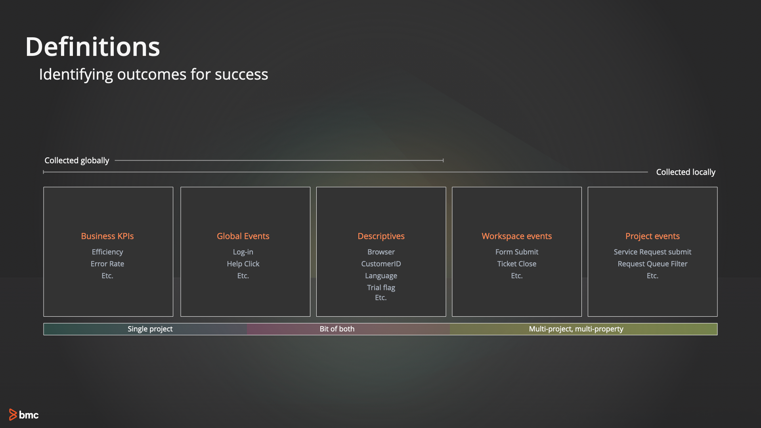Click the Request Queue Filter text
The height and width of the screenshot is (428, 761).
coord(652,264)
